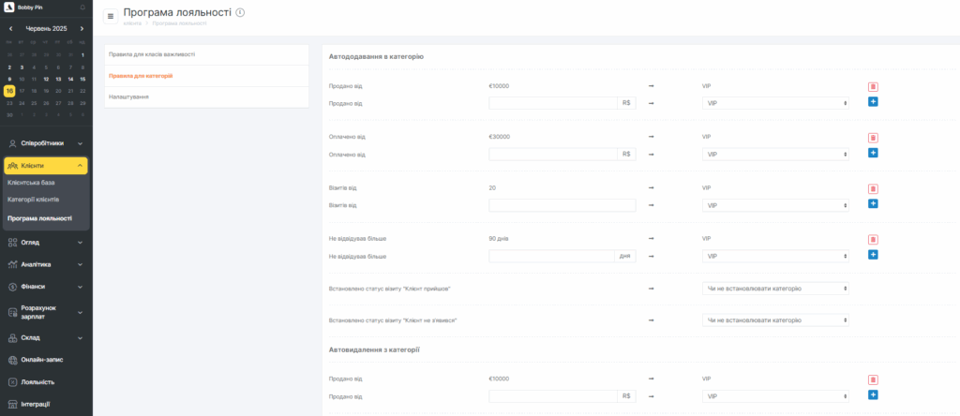Viewport: 960px width, 416px height.
Task: Select date 22 in the calendar
Action: (82, 91)
